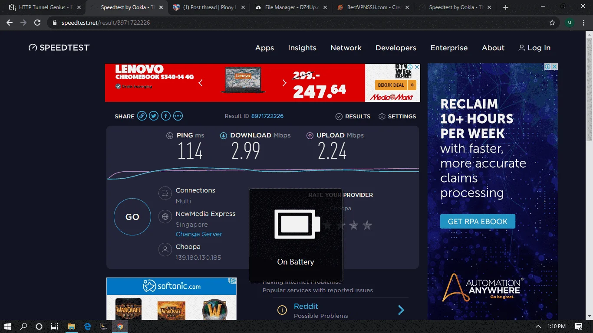Image resolution: width=593 pixels, height=333 pixels.
Task: Open File Explorer from the taskbar
Action: 71,326
